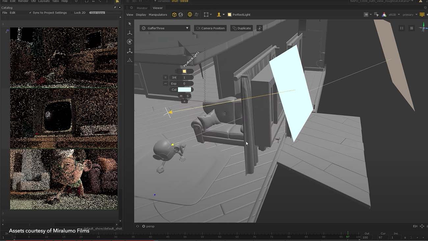Click the Duplicate button
Image resolution: width=428 pixels, height=241 pixels.
point(242,28)
